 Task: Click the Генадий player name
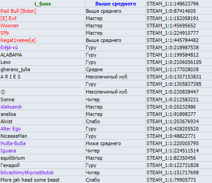click(10, 165)
